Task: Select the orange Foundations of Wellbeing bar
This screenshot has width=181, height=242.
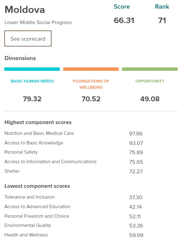Action: coord(91,69)
